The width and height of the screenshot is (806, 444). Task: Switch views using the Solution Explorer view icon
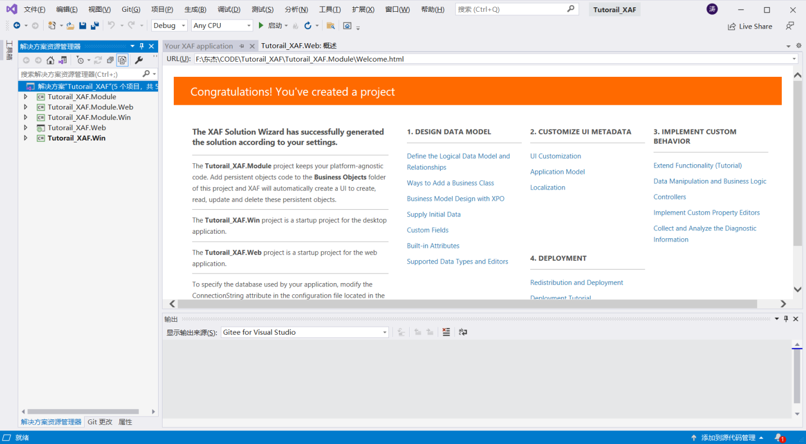[x=63, y=60]
